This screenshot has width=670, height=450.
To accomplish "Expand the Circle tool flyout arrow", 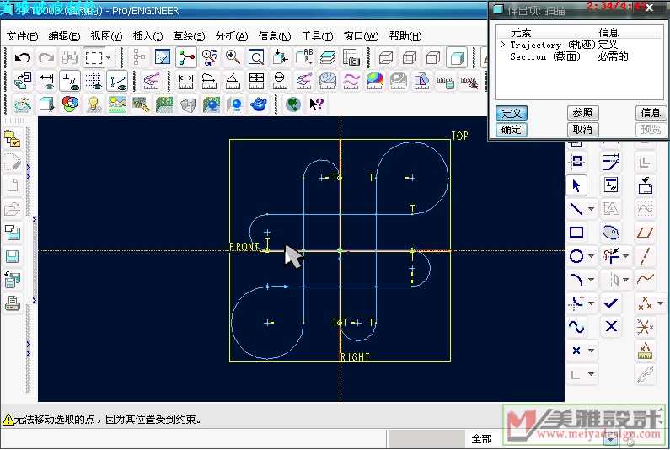I will tap(591, 256).
